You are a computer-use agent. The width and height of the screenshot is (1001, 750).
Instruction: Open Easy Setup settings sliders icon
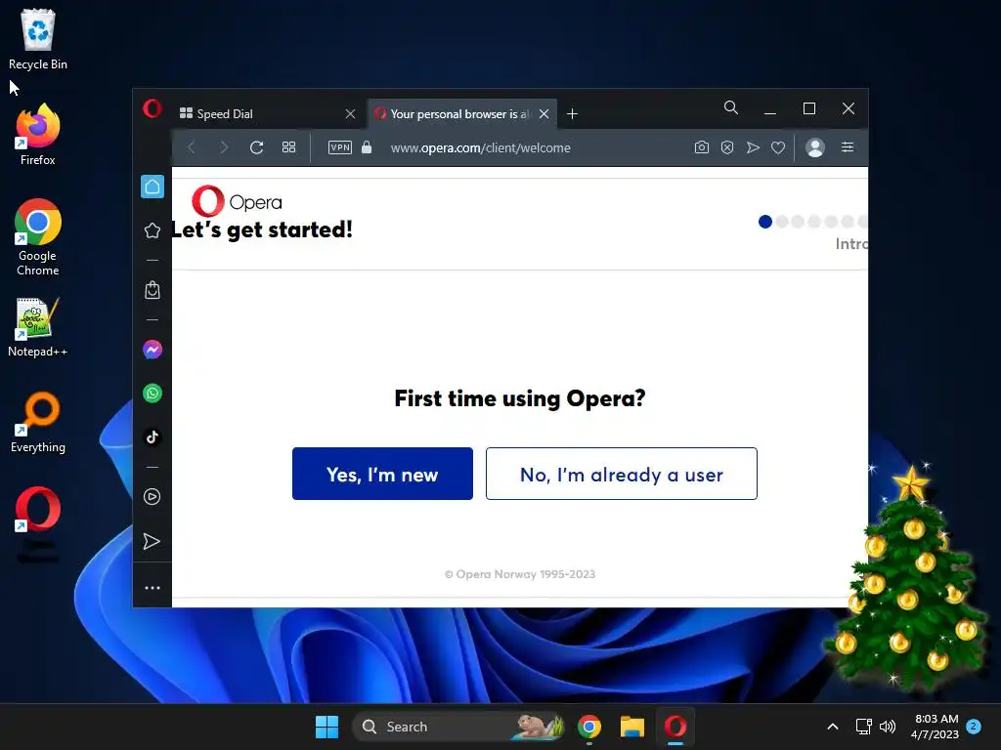(x=848, y=147)
